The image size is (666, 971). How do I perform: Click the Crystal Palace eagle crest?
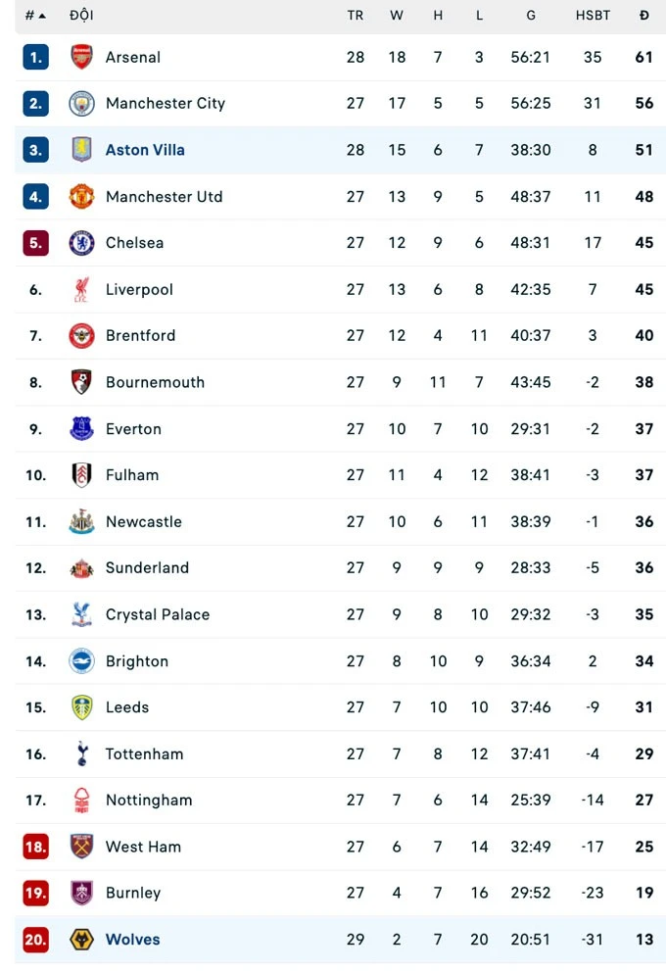pos(81,614)
